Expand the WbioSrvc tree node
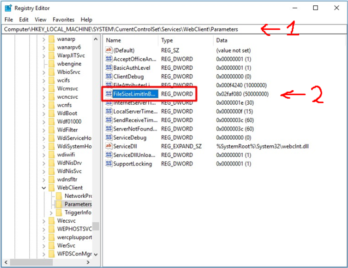Image resolution: width=348 pixels, height=268 pixels. pos(44,72)
